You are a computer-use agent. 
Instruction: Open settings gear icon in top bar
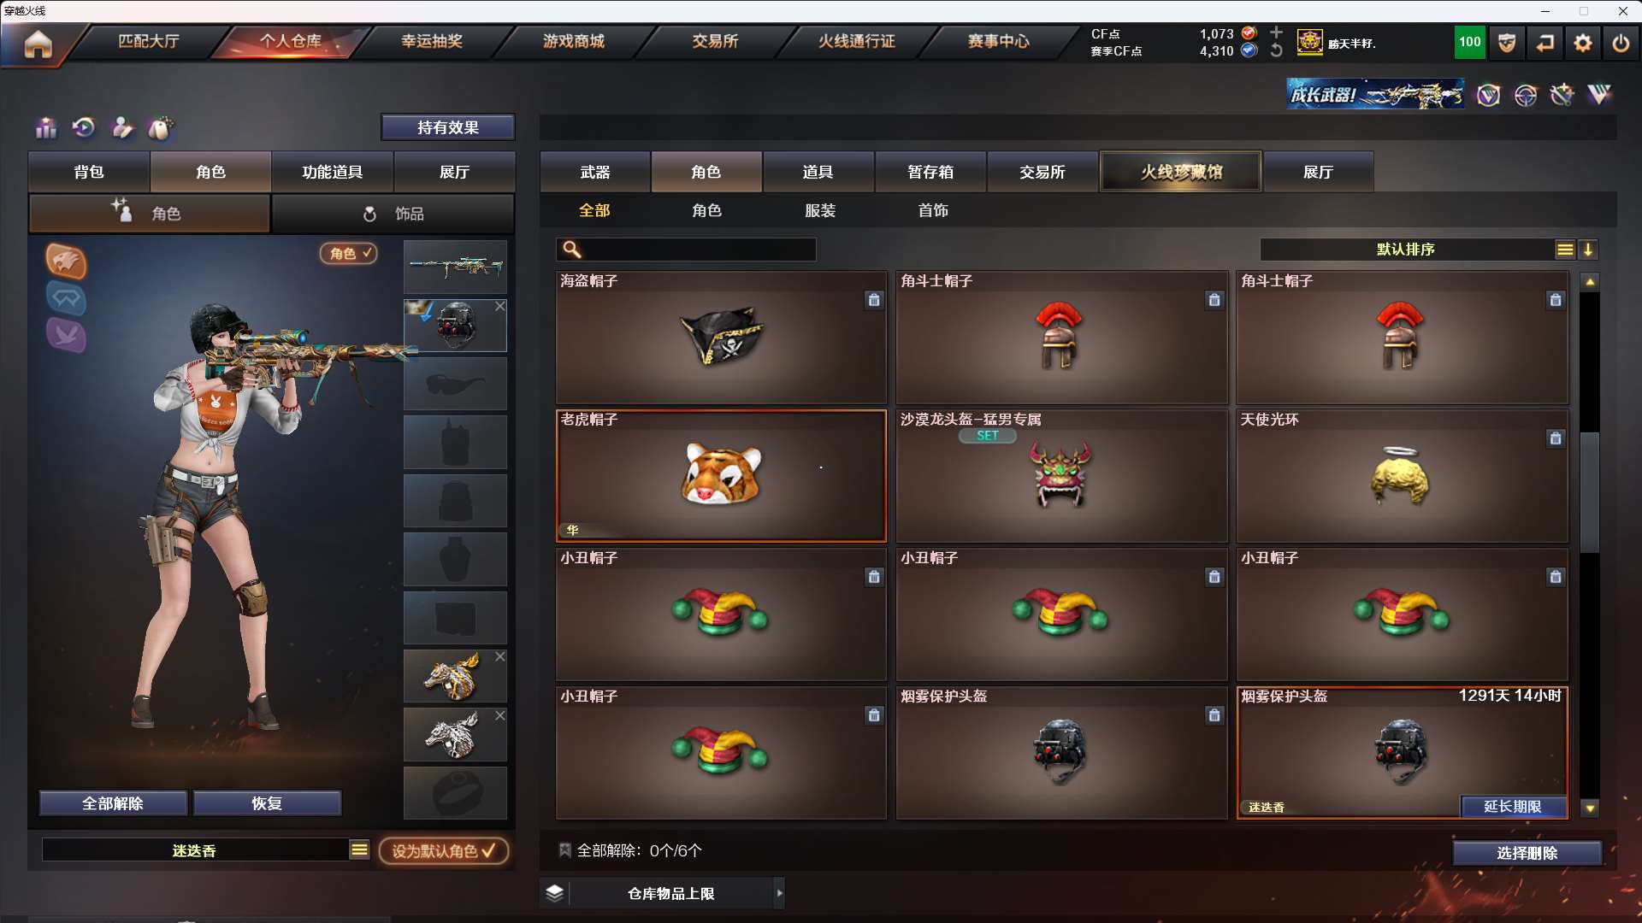(1583, 43)
